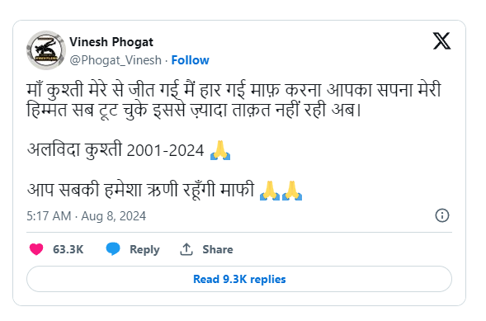Like the tweet with the heart icon
486x321 pixels.
36,249
